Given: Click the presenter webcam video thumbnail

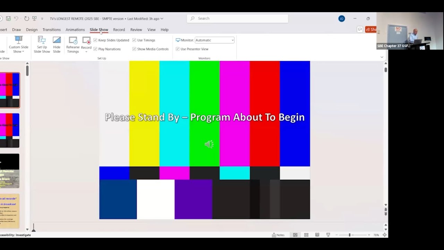Looking at the screenshot, I should click(x=410, y=31).
